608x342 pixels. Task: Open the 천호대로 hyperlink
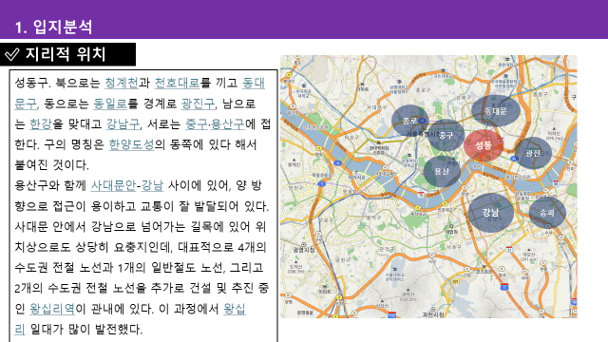click(178, 83)
